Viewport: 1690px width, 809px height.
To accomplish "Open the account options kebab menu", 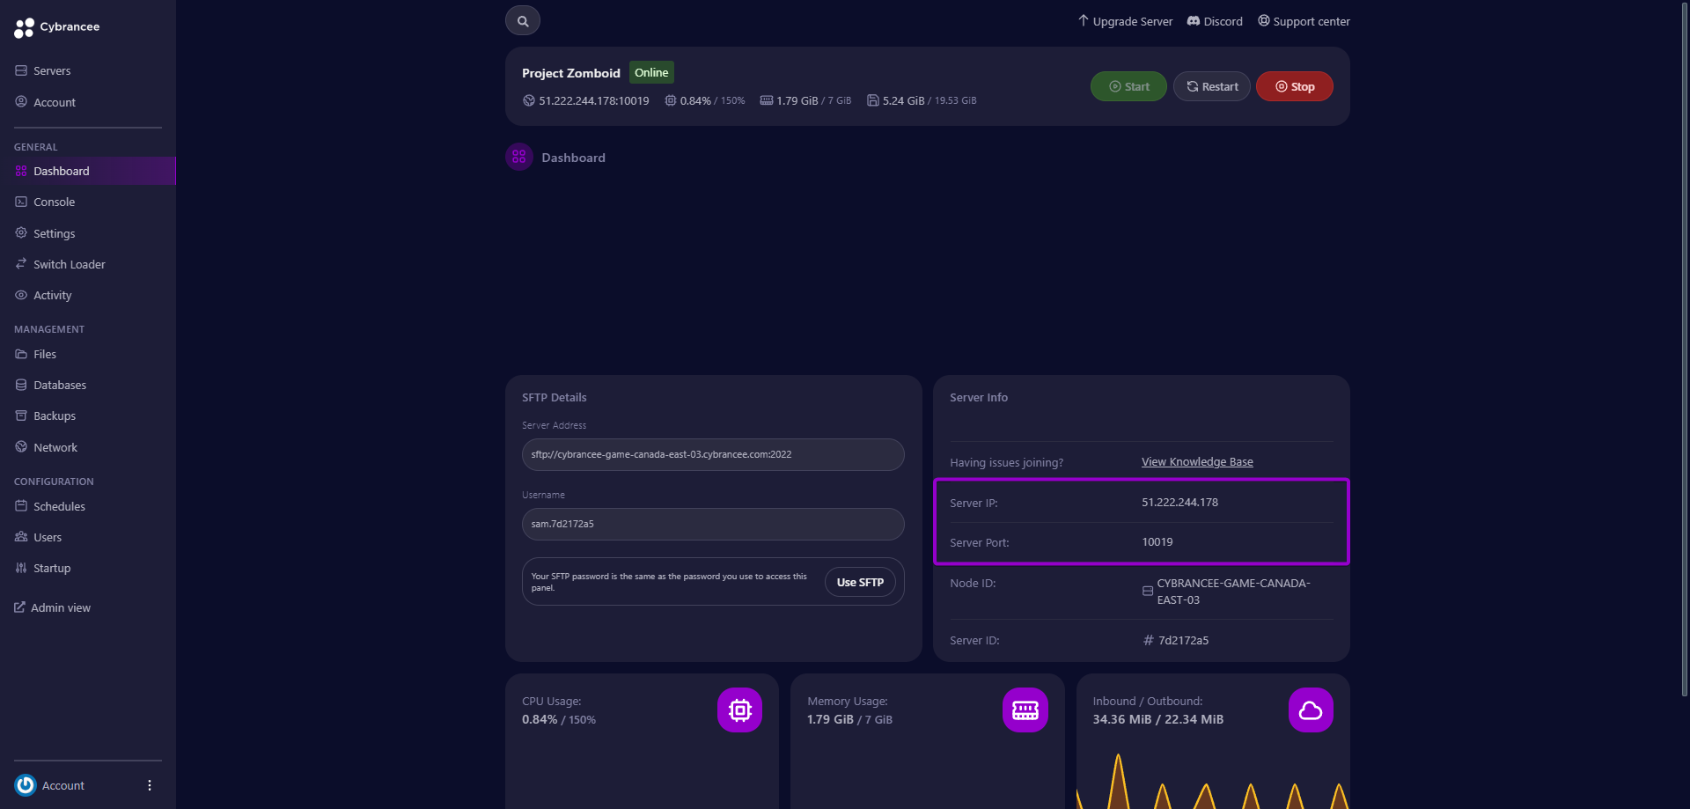I will 149,784.
